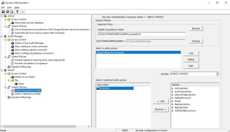
Task: Click the Ability to Run Audit Manager icon
Action: coord(12,43)
